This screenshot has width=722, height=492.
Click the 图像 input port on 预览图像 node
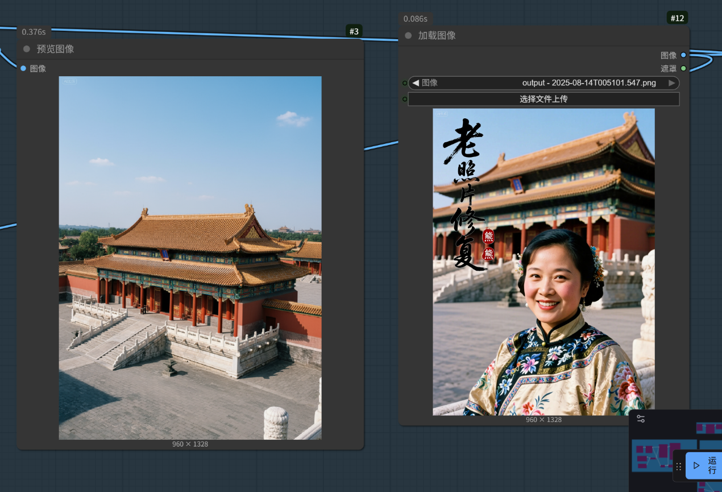(23, 68)
